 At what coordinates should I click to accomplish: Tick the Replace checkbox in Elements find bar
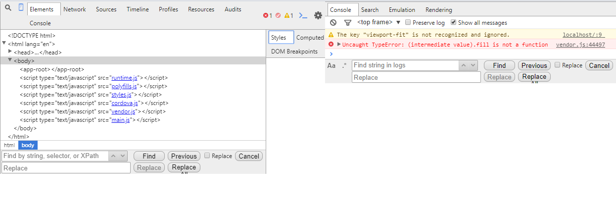tap(207, 156)
